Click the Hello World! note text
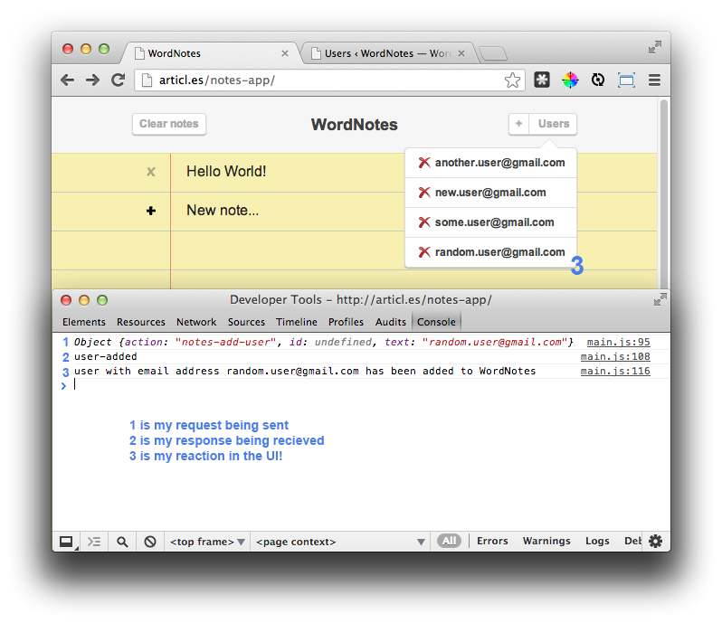Viewport: 722px width, 623px height. [x=226, y=171]
